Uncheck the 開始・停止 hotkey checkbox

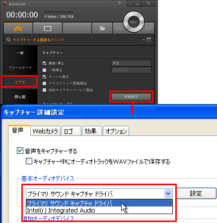click(x=44, y=63)
